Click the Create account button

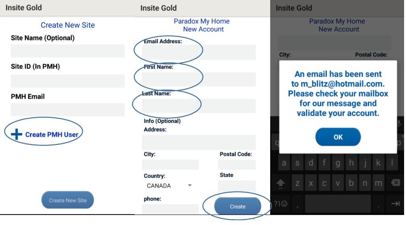pos(237,206)
